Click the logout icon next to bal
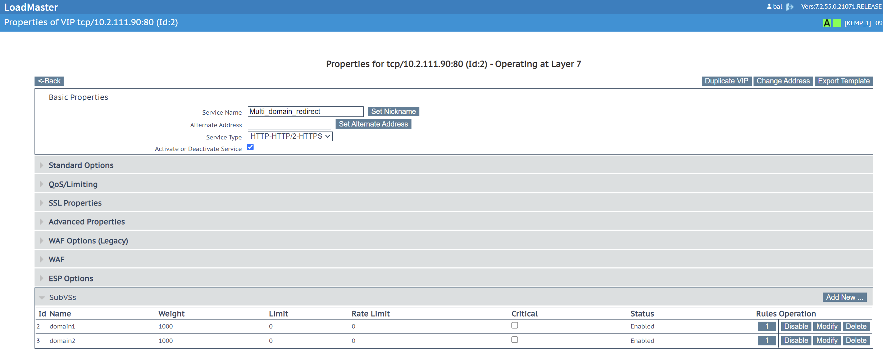Image resolution: width=883 pixels, height=354 pixels. 790,7
